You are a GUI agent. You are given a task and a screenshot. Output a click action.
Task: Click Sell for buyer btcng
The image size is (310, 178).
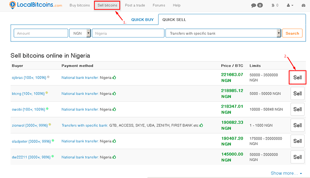297,94
